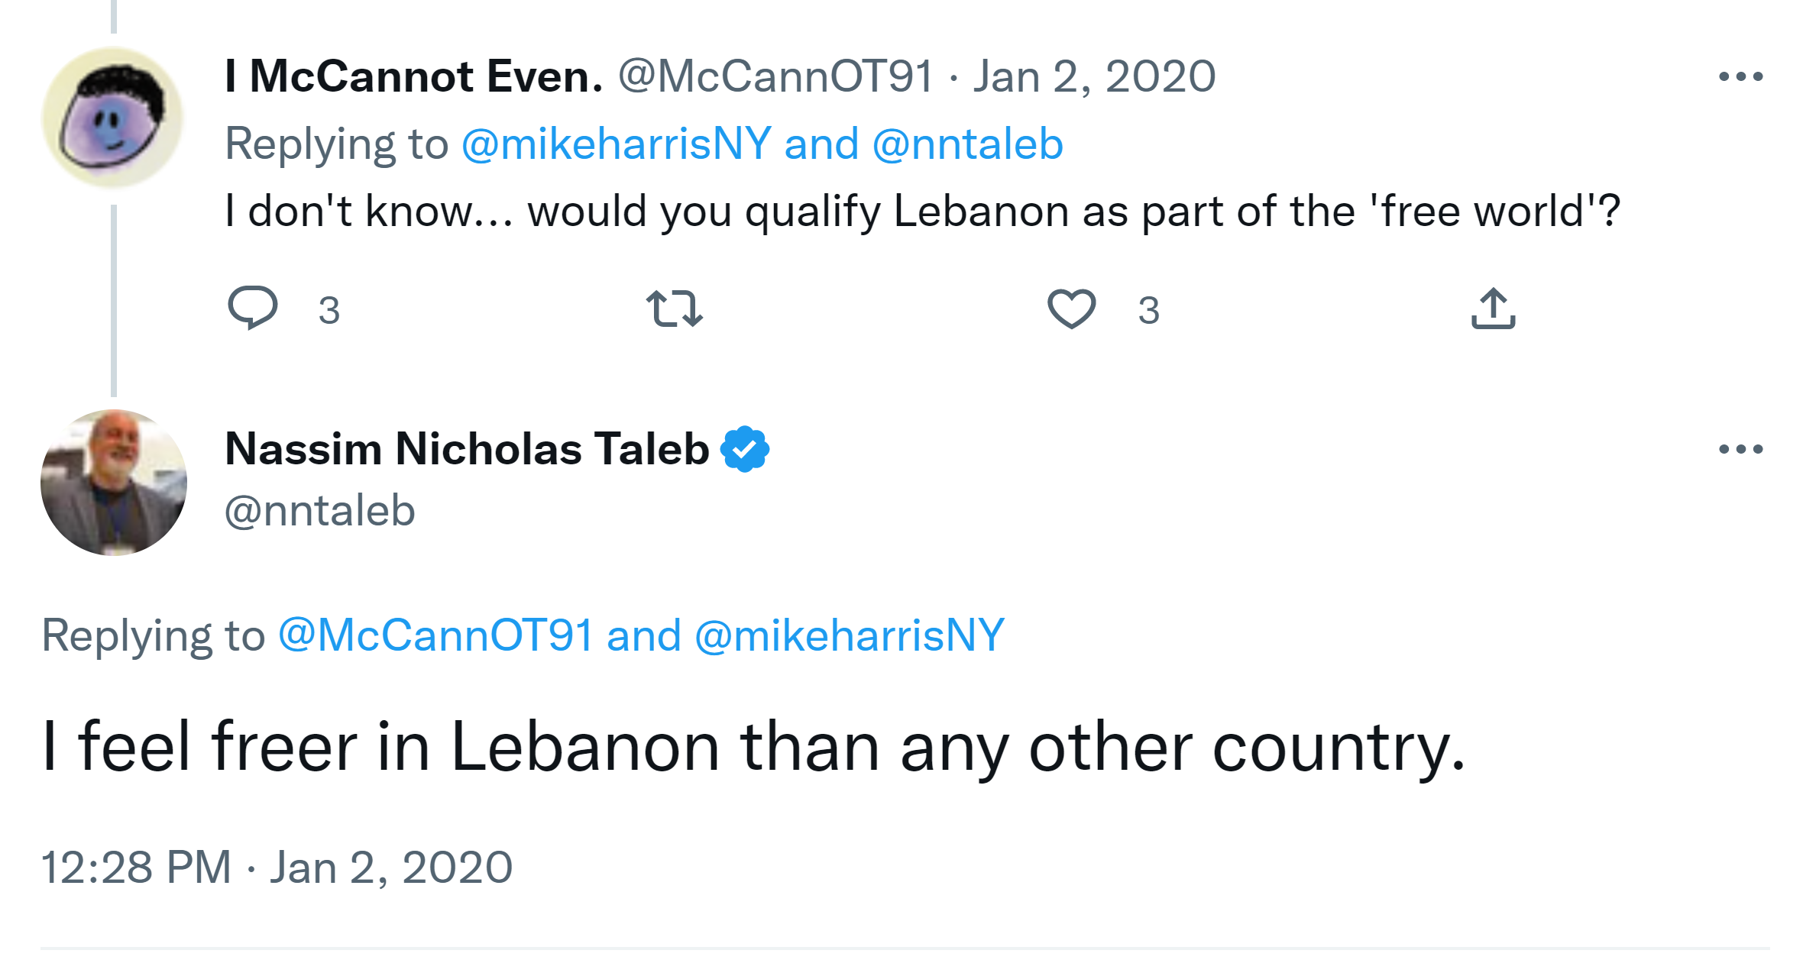Like the tweet with heart icon

1071,309
